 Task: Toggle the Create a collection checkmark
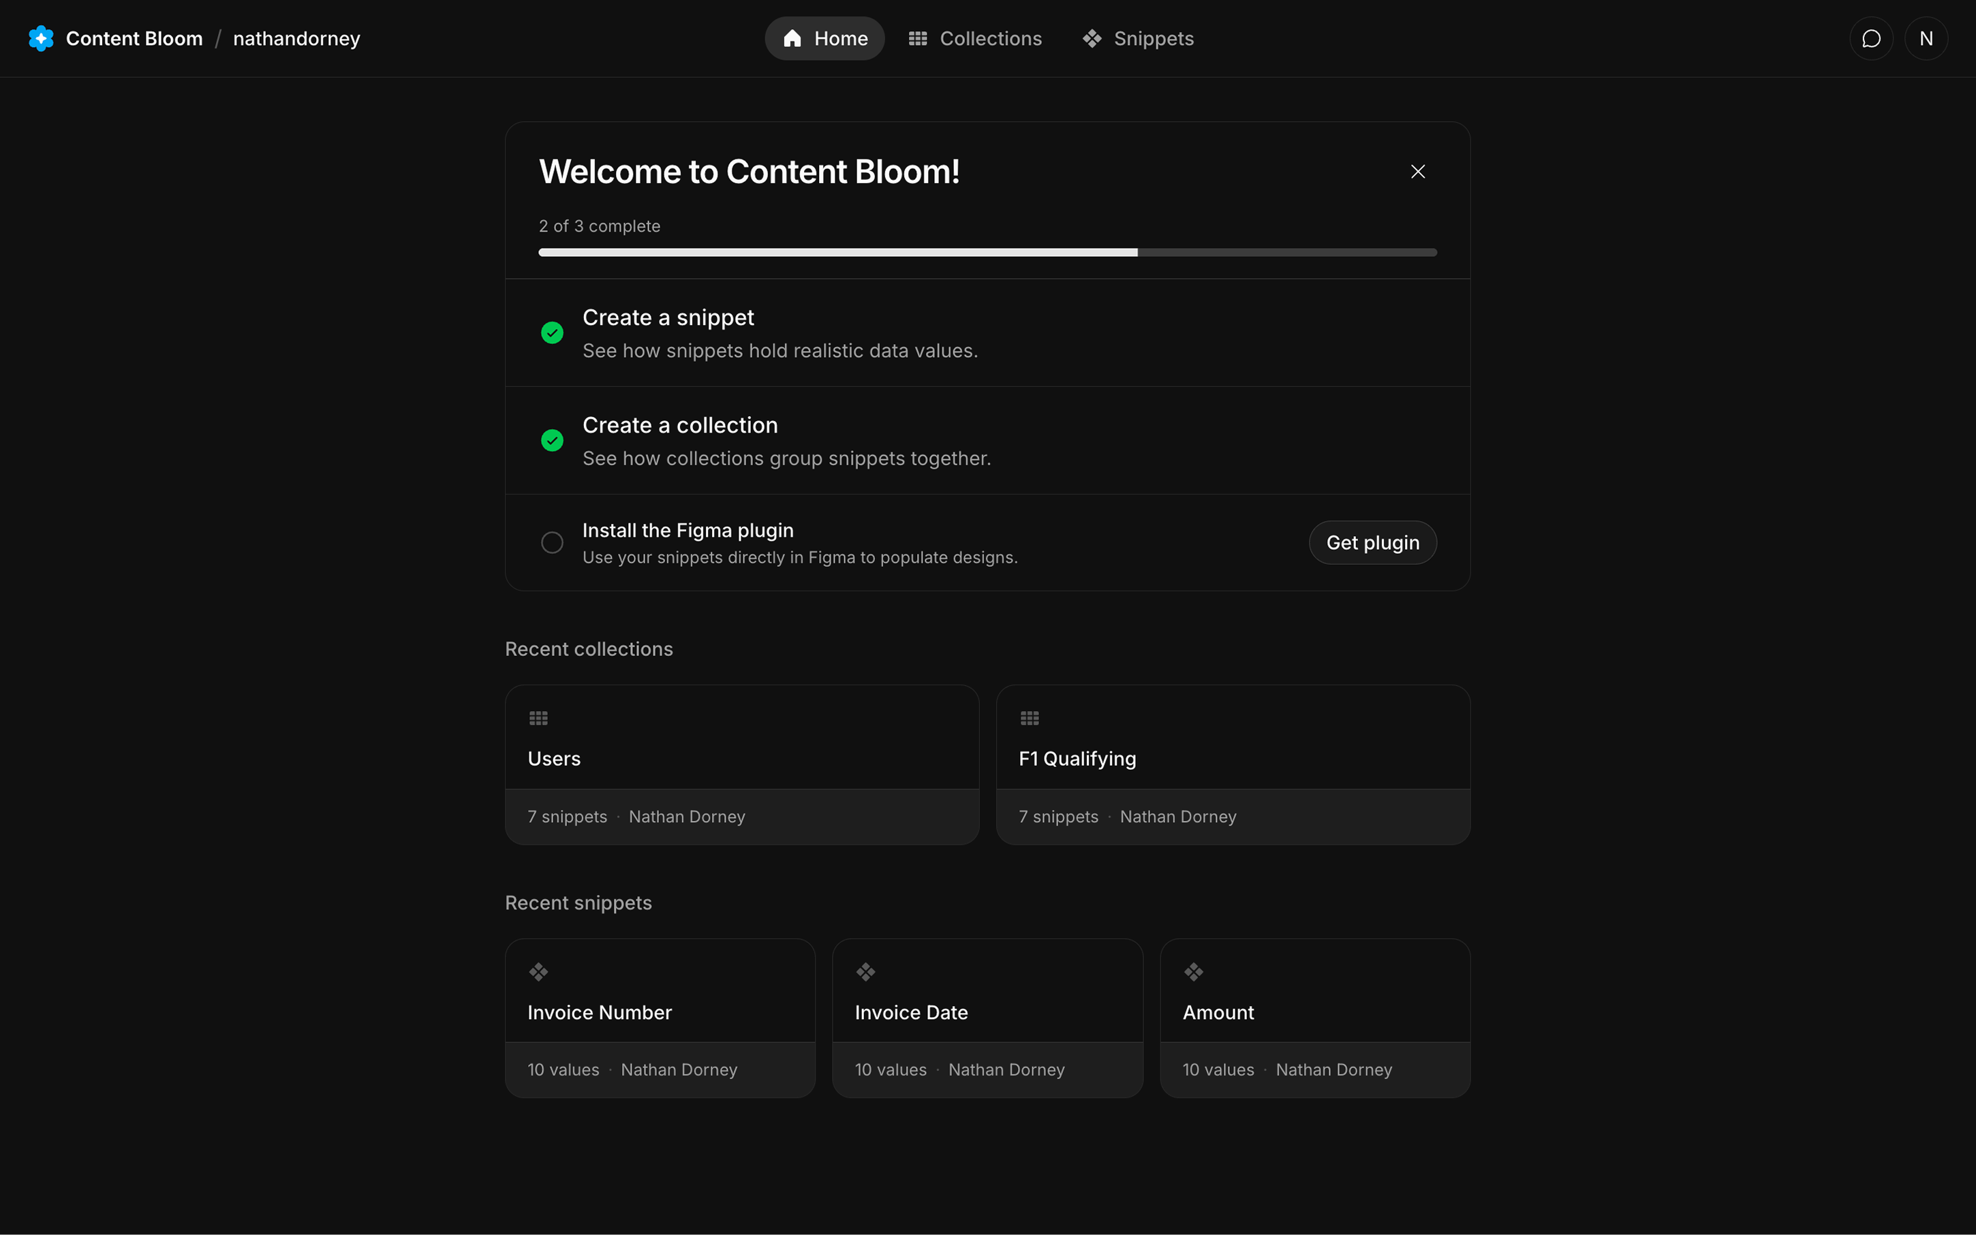[x=552, y=440]
